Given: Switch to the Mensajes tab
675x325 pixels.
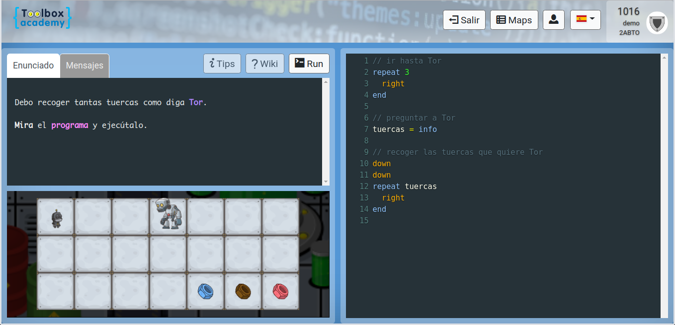Looking at the screenshot, I should tap(84, 65).
